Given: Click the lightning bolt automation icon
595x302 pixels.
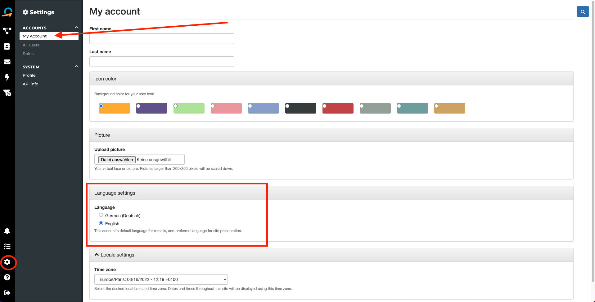Looking at the screenshot, I should [7, 77].
